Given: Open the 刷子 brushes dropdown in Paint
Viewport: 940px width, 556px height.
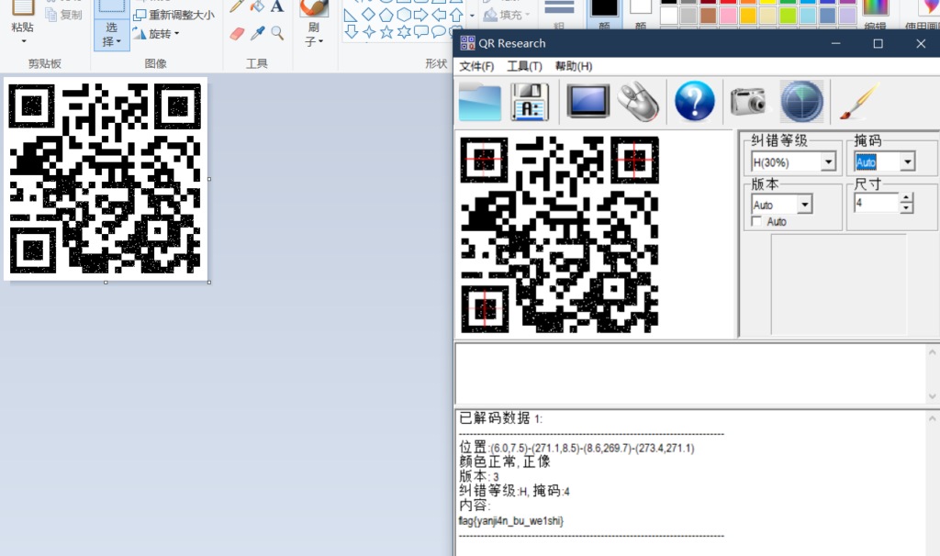Looking at the screenshot, I should (x=314, y=34).
